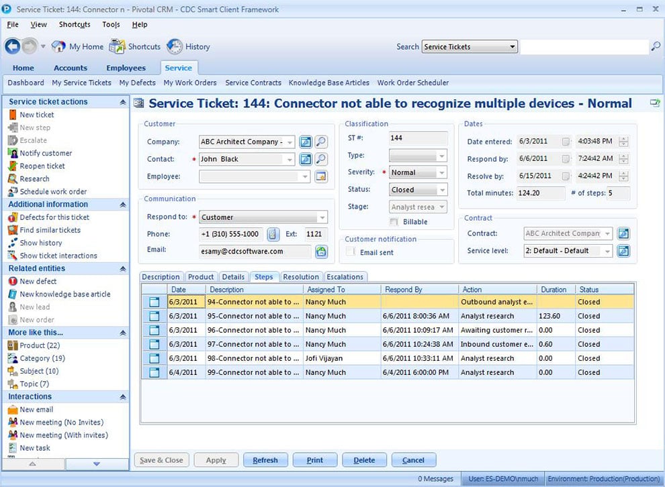Click the Print button

pyautogui.click(x=315, y=460)
